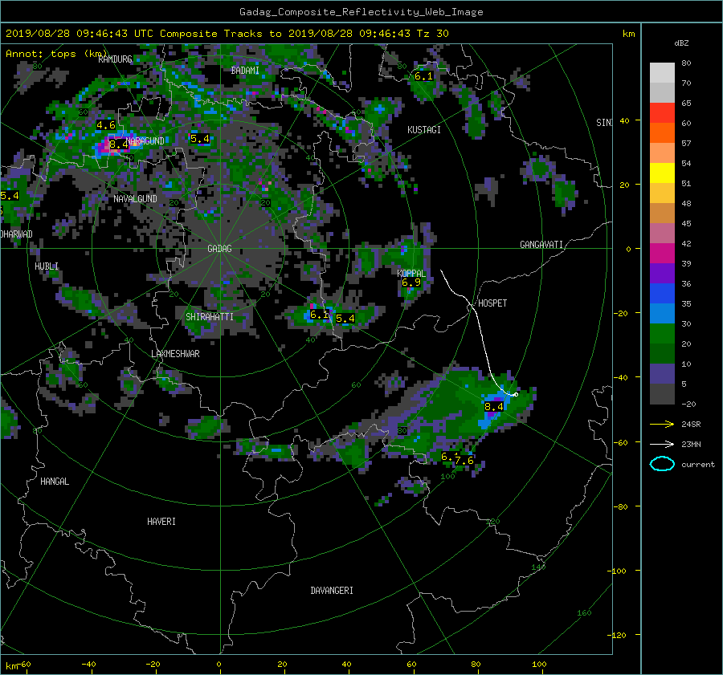Click the HOSPET town label

(x=492, y=303)
